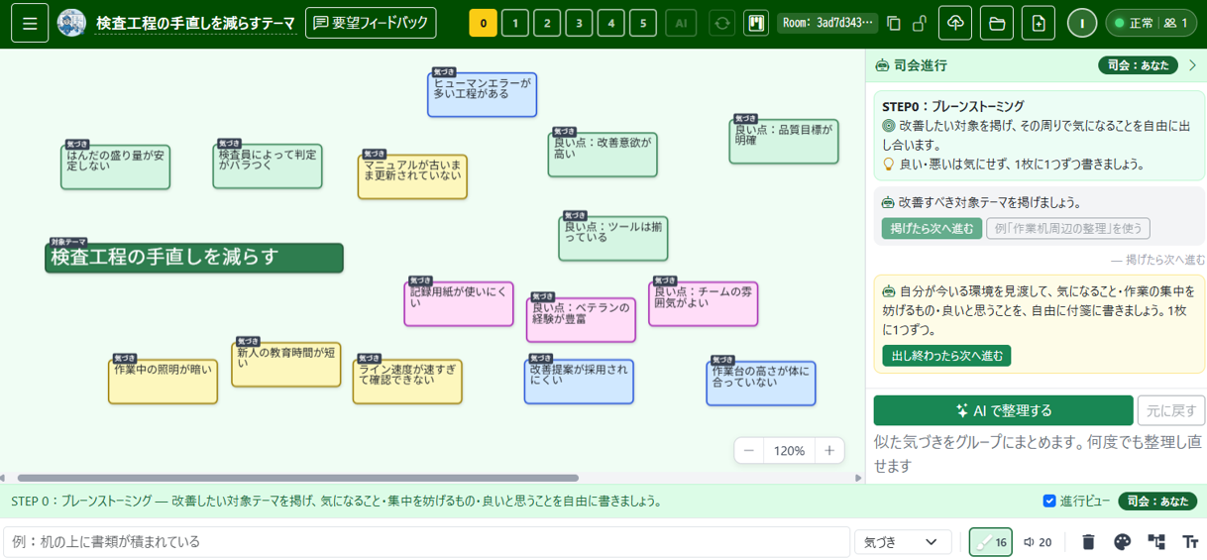The width and height of the screenshot is (1207, 560).
Task: Click the round I user badge
Action: coord(1082,23)
